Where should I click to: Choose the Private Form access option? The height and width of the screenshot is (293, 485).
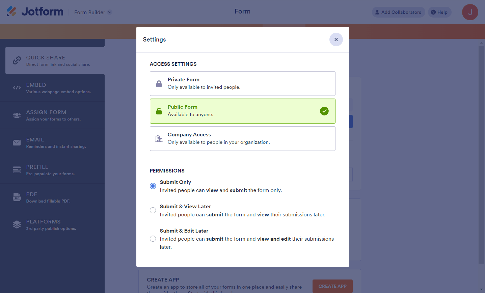tap(243, 83)
